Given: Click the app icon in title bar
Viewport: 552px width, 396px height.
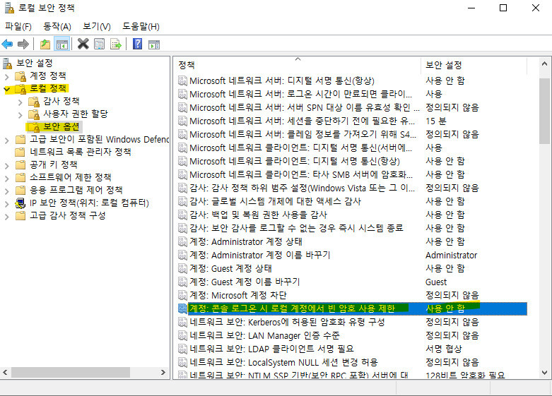Looking at the screenshot, I should [x=9, y=8].
